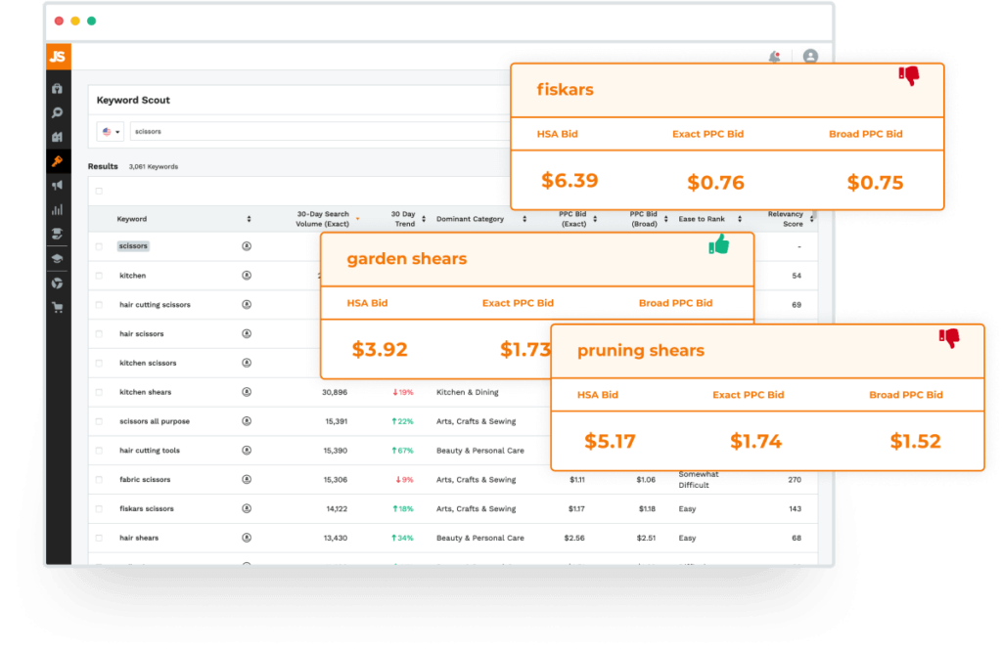1002x652 pixels.
Task: Open the extension icon in sidebar
Action: 58,88
